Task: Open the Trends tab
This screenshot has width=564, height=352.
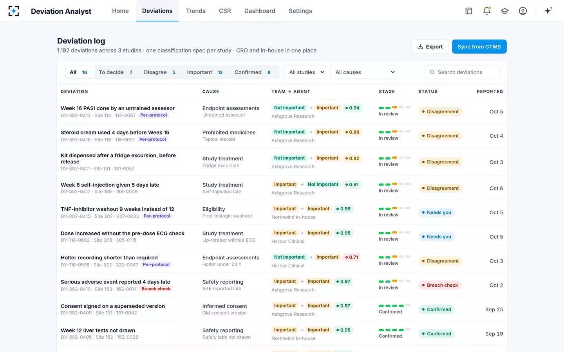Action: click(196, 11)
